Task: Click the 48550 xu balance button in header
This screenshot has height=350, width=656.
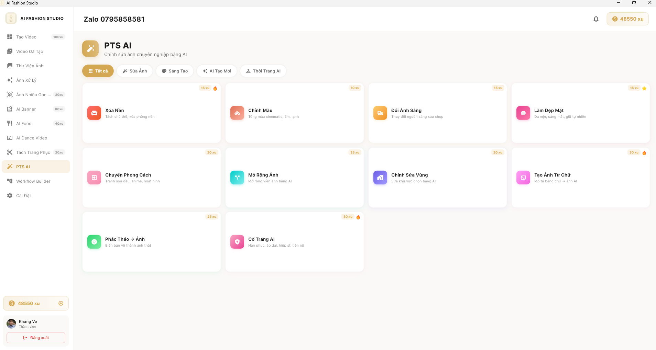Action: (627, 19)
